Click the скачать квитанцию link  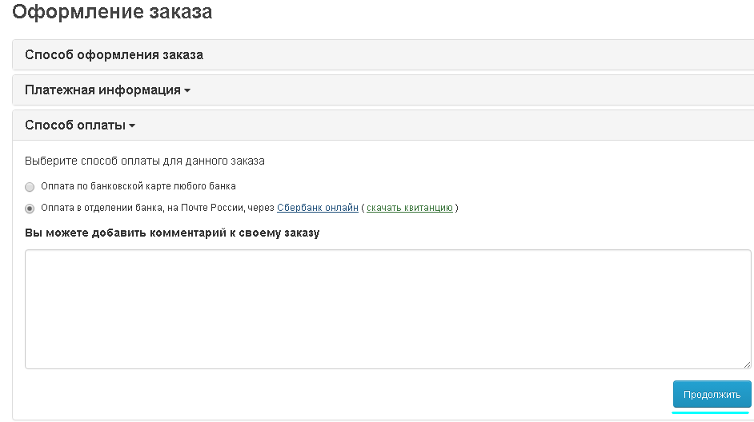pyautogui.click(x=410, y=208)
